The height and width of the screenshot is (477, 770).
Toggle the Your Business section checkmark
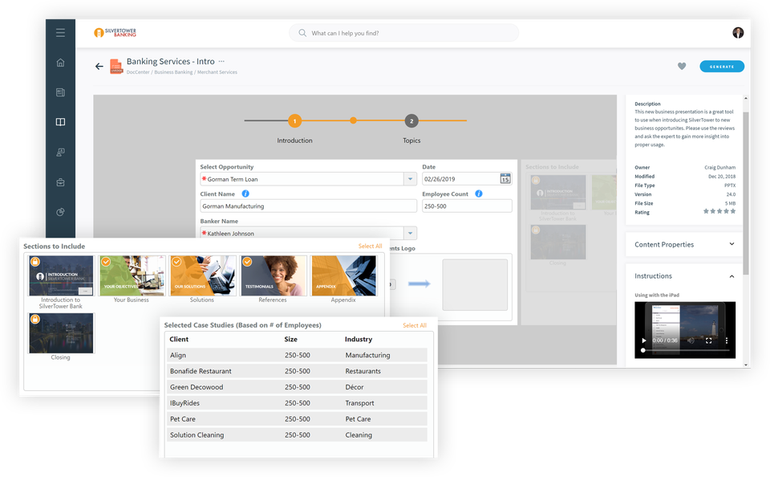[x=106, y=262]
